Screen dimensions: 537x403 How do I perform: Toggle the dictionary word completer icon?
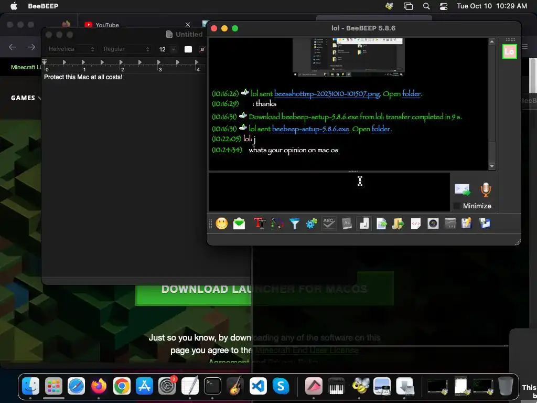(x=347, y=224)
